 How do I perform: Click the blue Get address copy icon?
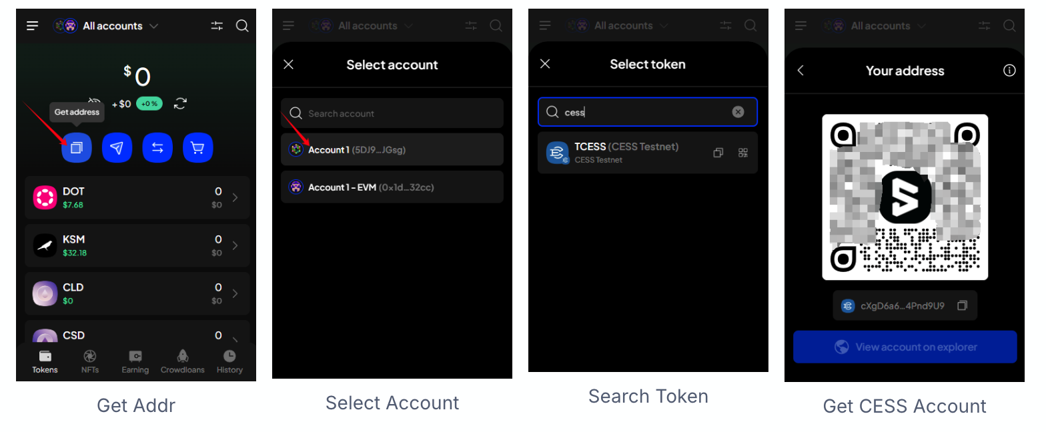pos(77,147)
